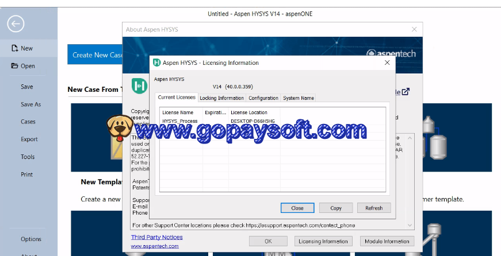This screenshot has height=256, width=501.
Task: Switch to the Locking Information tab
Action: point(222,98)
